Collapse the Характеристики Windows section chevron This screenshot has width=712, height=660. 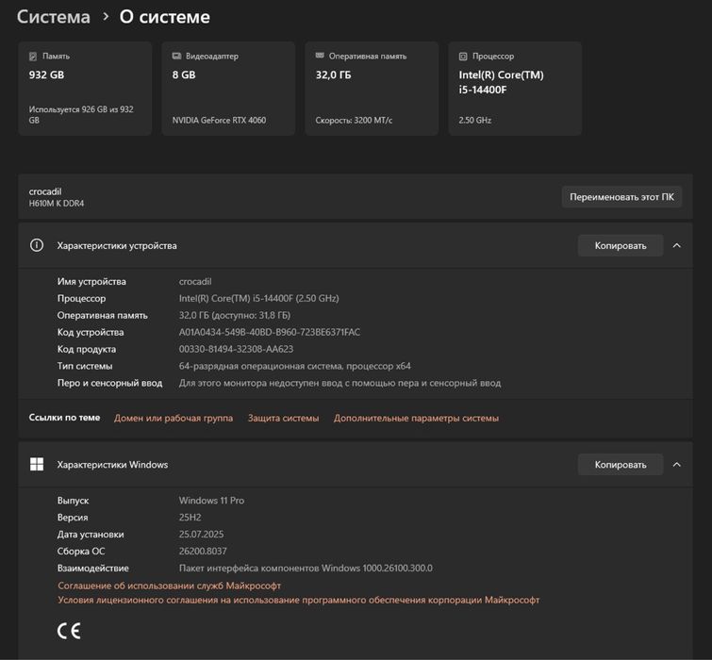[676, 465]
